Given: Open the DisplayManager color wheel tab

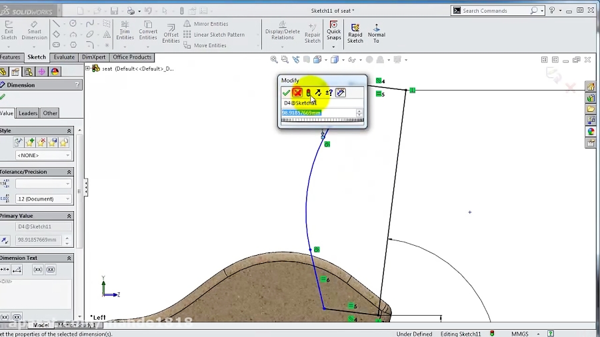Looking at the screenshot, I should [55, 71].
